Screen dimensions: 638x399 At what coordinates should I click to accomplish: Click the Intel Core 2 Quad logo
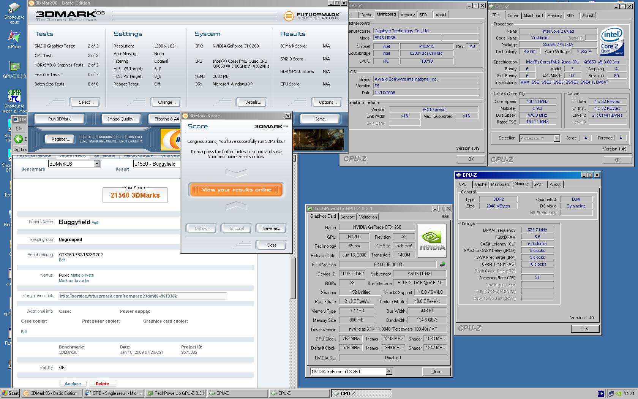(x=611, y=41)
